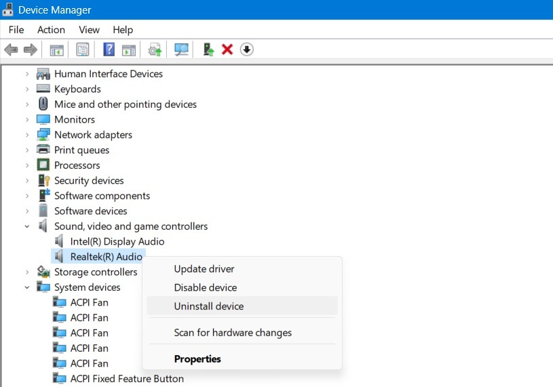This screenshot has width=553, height=387.
Task: Expand Mice and other pointing devices
Action: click(x=27, y=104)
